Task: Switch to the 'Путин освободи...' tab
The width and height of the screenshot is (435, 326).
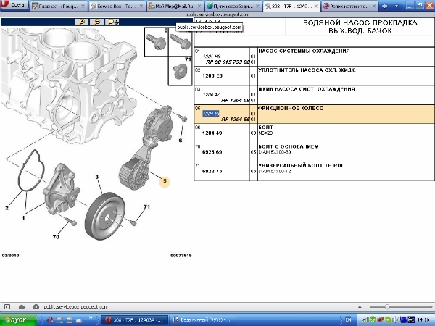Action: [x=233, y=6]
